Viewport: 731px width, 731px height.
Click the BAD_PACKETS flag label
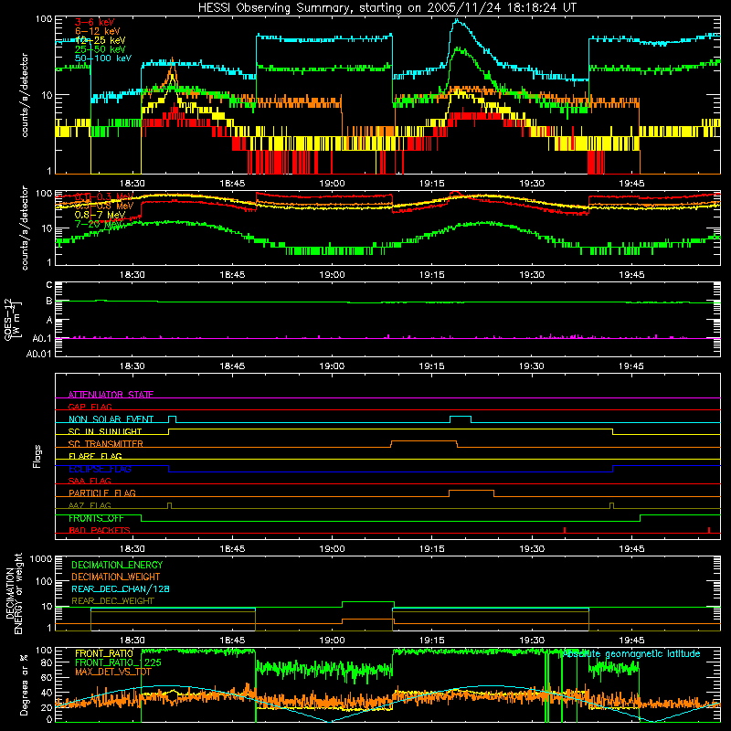click(x=100, y=530)
